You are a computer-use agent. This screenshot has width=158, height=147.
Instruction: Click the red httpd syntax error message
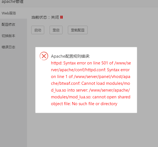coord(91,83)
